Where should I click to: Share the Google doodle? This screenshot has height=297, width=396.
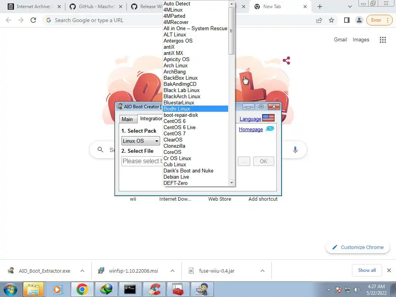(287, 60)
